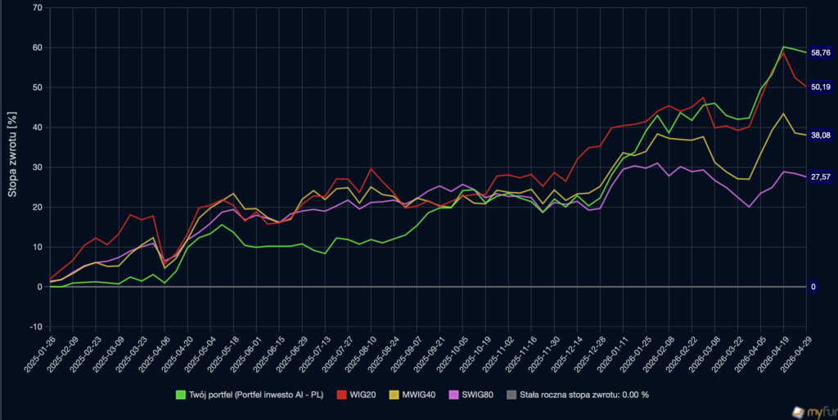
Task: Hide the SWIG80 series via legend label
Action: pos(478,395)
